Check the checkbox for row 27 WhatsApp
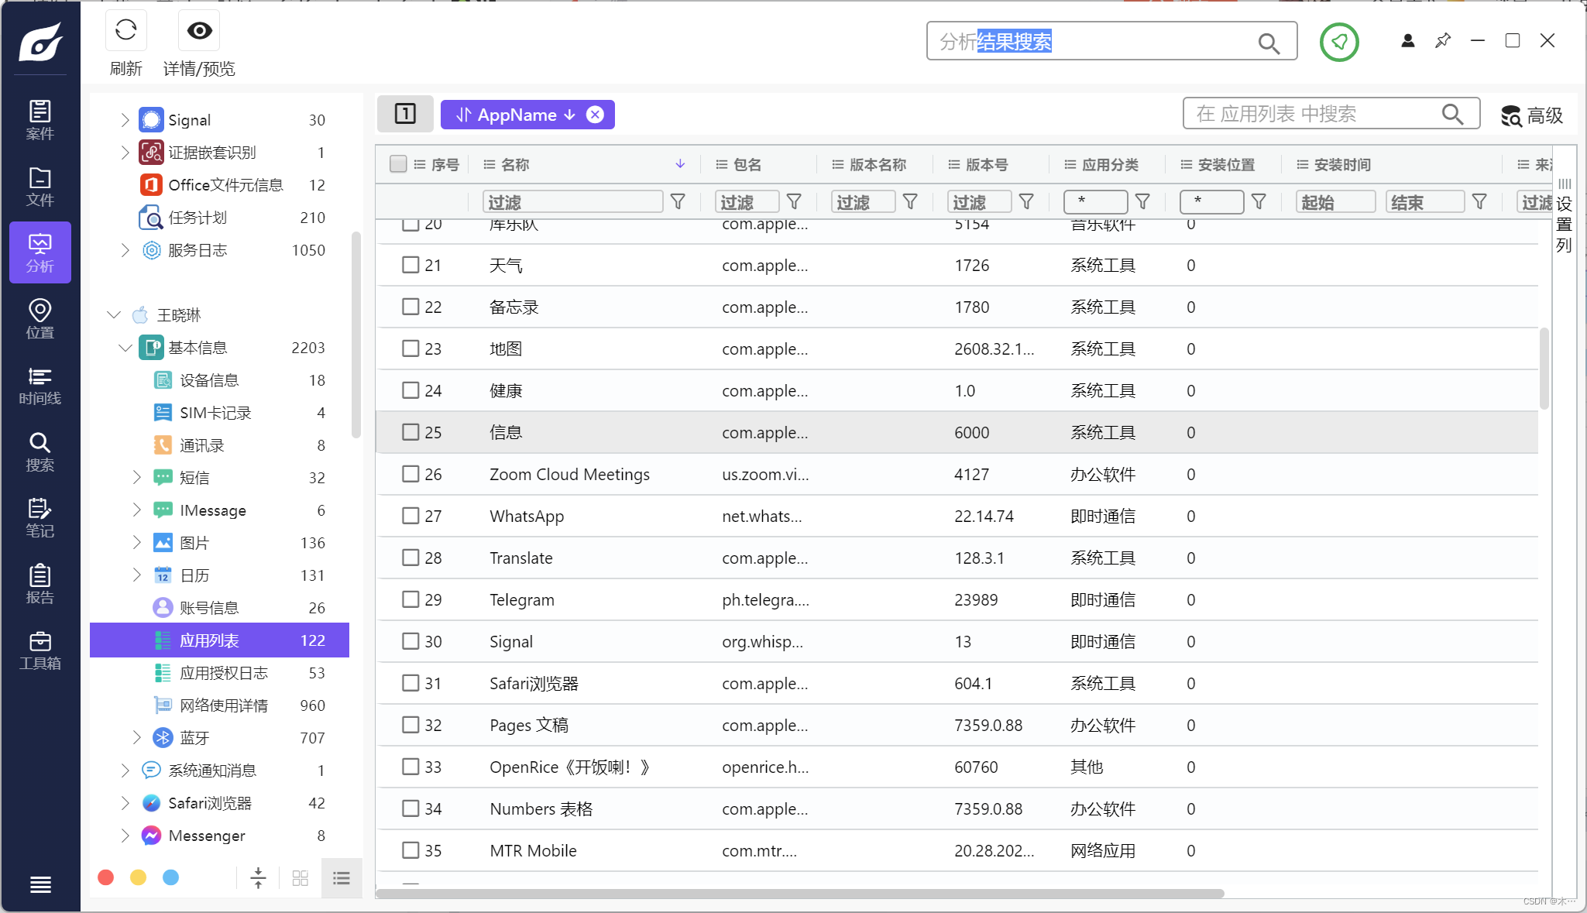The width and height of the screenshot is (1587, 913). point(410,516)
